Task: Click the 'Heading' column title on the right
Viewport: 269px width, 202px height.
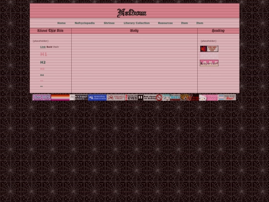Action: coord(218,31)
